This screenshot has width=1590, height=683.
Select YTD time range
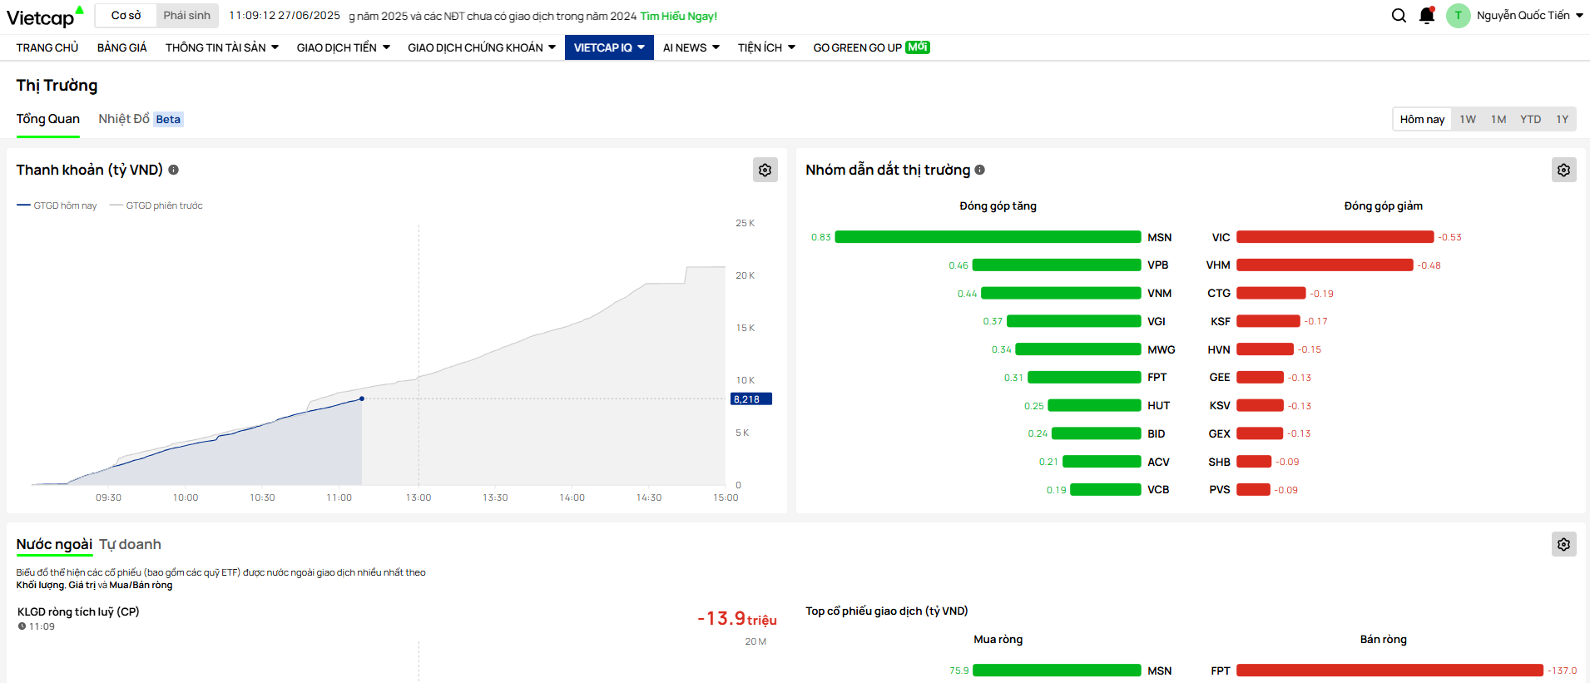click(x=1531, y=119)
